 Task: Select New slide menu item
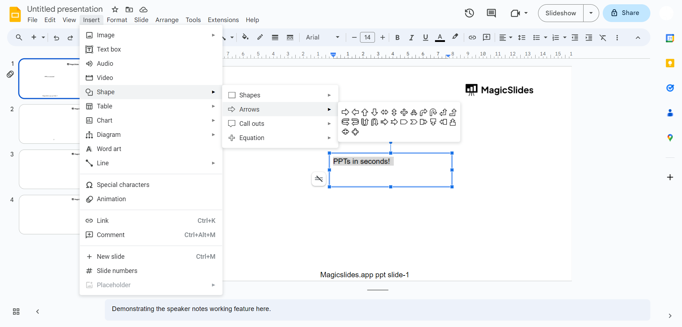[x=151, y=257]
